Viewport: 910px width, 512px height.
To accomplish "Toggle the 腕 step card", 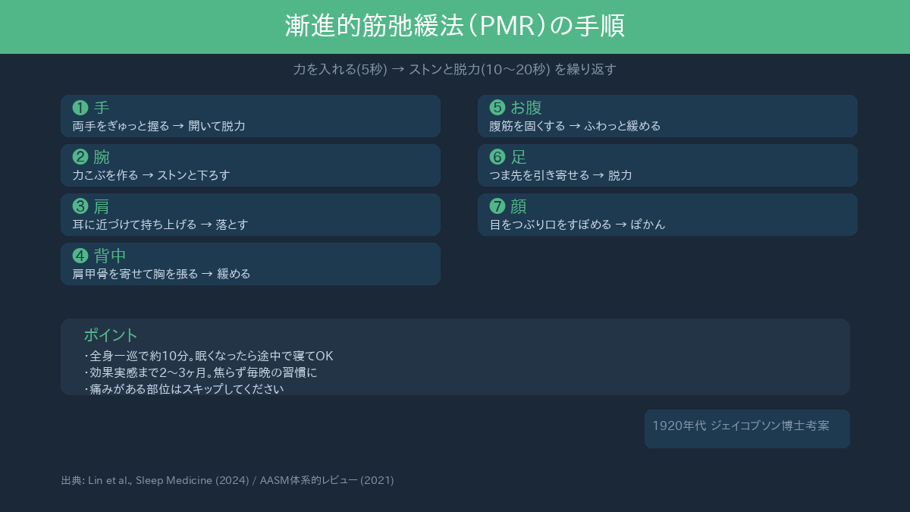I will coord(250,165).
